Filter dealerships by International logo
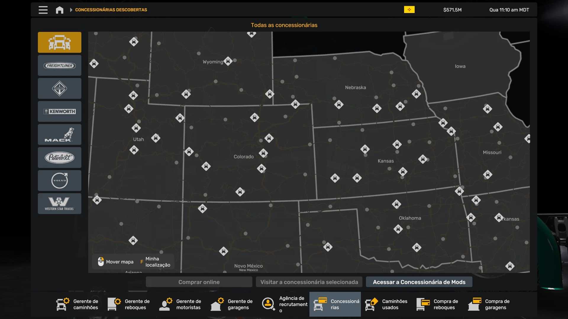 tap(59, 88)
